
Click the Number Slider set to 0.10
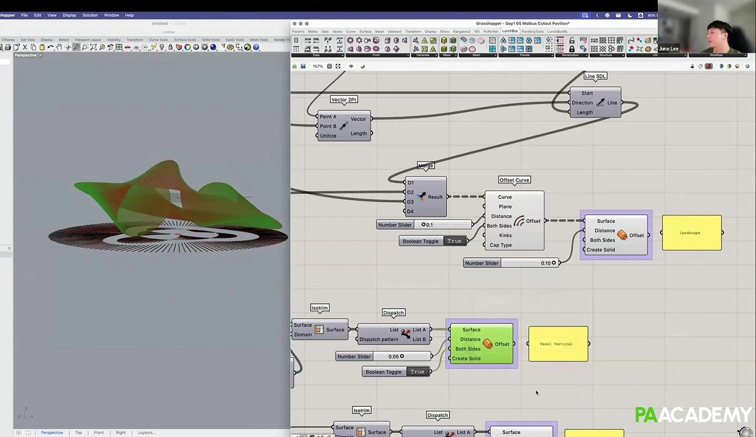pyautogui.click(x=509, y=263)
